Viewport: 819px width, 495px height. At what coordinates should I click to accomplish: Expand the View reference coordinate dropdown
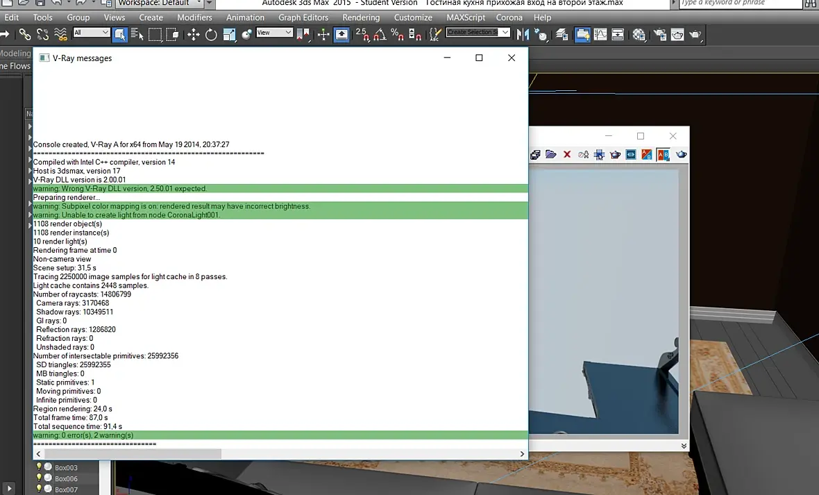(274, 33)
